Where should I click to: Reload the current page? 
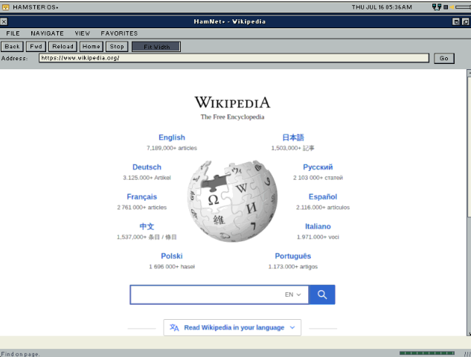point(63,47)
